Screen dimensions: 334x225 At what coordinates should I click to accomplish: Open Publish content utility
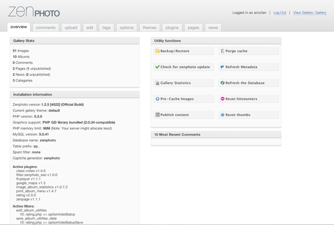click(x=184, y=115)
